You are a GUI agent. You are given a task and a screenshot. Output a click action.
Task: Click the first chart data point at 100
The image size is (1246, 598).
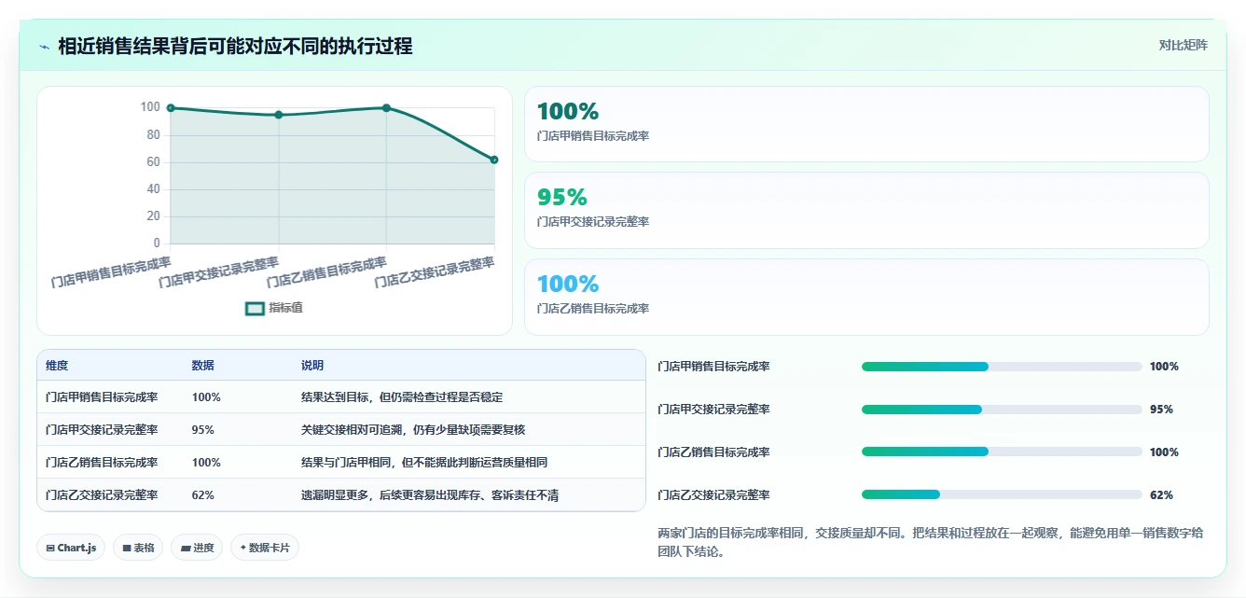click(x=171, y=108)
